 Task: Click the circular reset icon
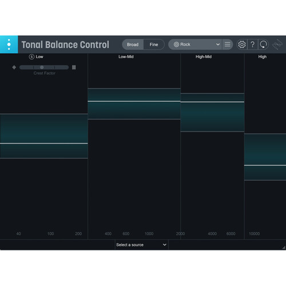click(x=263, y=45)
